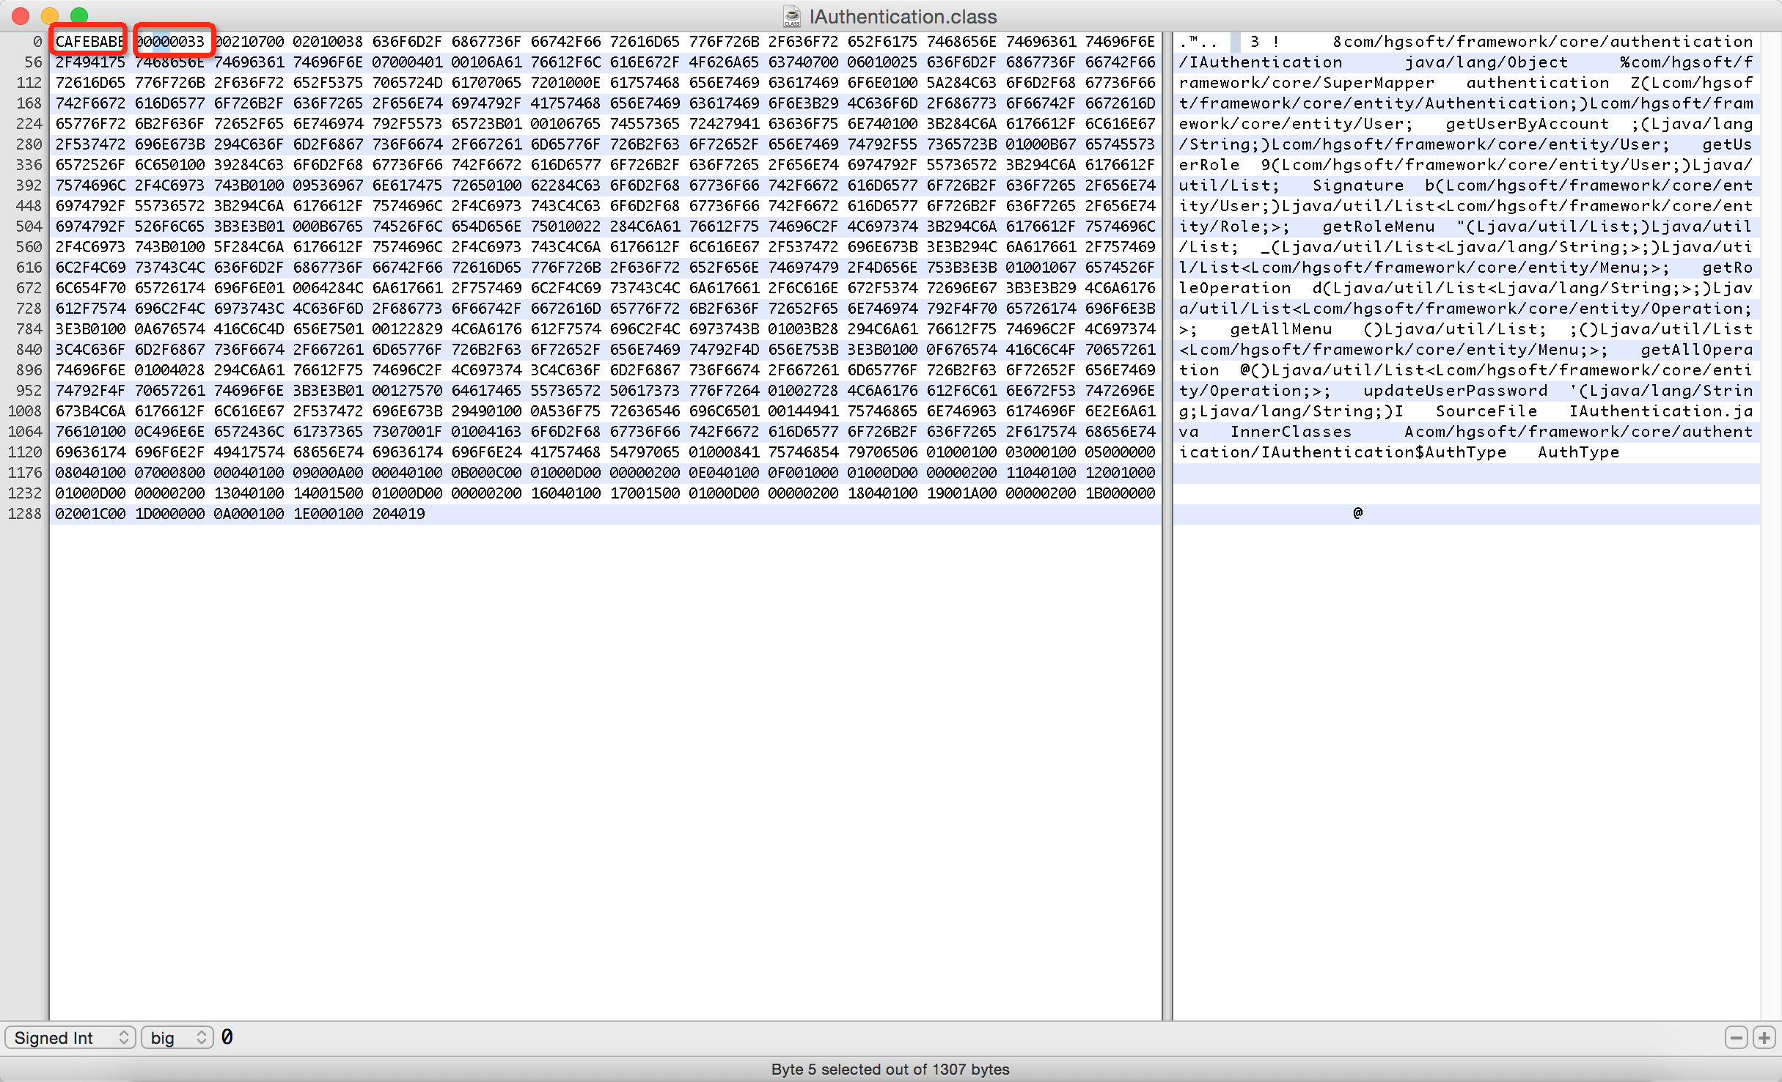The image size is (1782, 1082).
Task: Click the plus button in data inspector
Action: point(1764,1037)
